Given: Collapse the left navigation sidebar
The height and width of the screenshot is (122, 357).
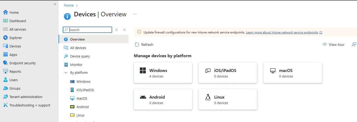Looking at the screenshot, I should point(55,4).
